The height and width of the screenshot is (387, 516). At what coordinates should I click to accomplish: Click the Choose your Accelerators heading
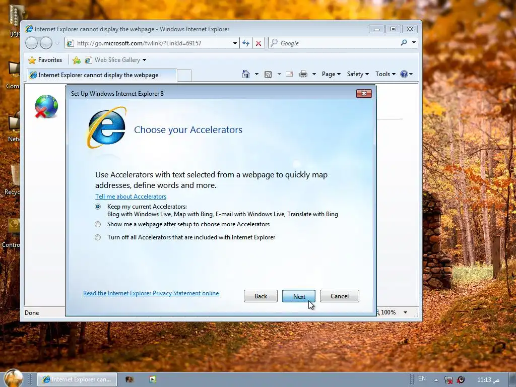(188, 130)
